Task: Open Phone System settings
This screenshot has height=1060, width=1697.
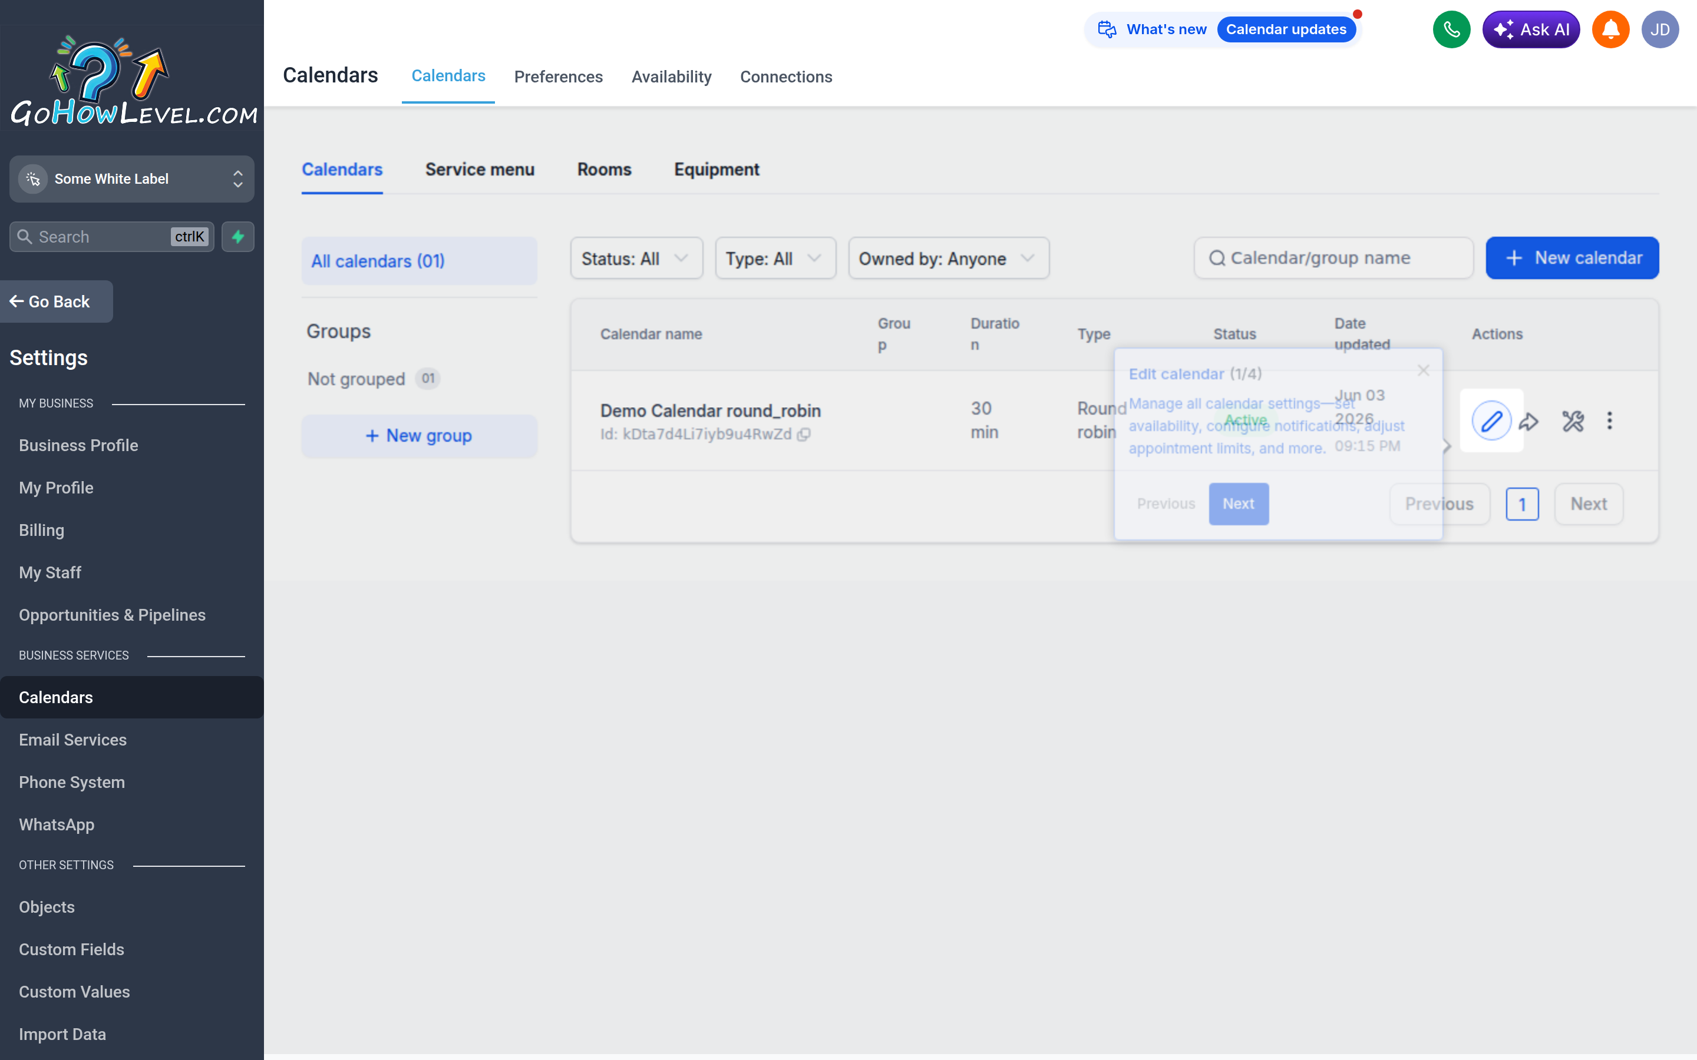Action: click(x=71, y=783)
